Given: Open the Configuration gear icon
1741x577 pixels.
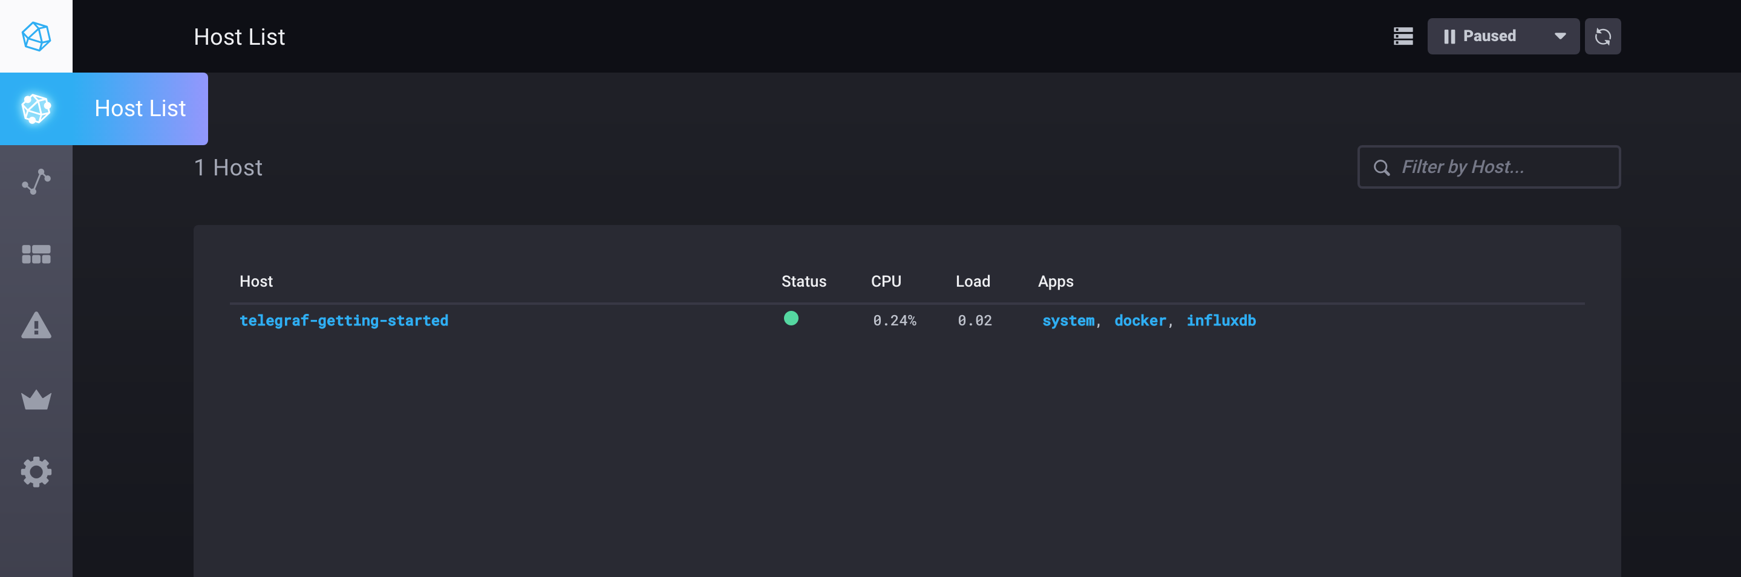Looking at the screenshot, I should point(36,472).
